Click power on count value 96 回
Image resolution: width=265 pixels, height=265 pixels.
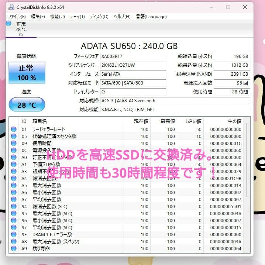232,83
